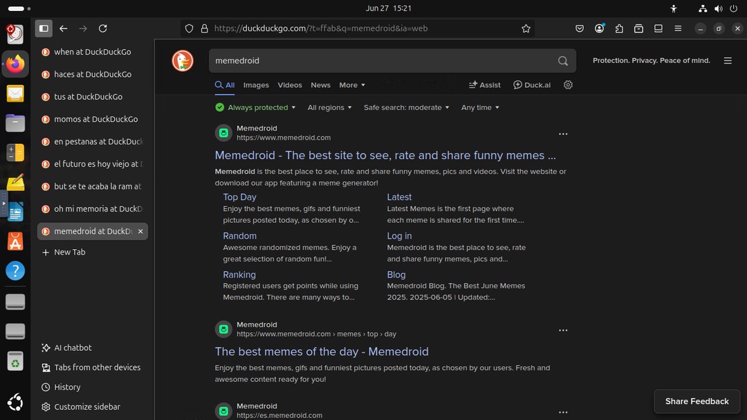Switch to the 'el futuro es hoy viejo' tab
Image resolution: width=747 pixels, height=420 pixels.
click(x=93, y=164)
